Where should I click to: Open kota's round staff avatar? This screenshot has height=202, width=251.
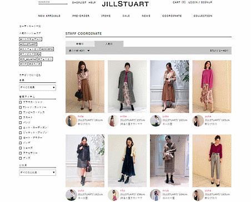click(71, 121)
